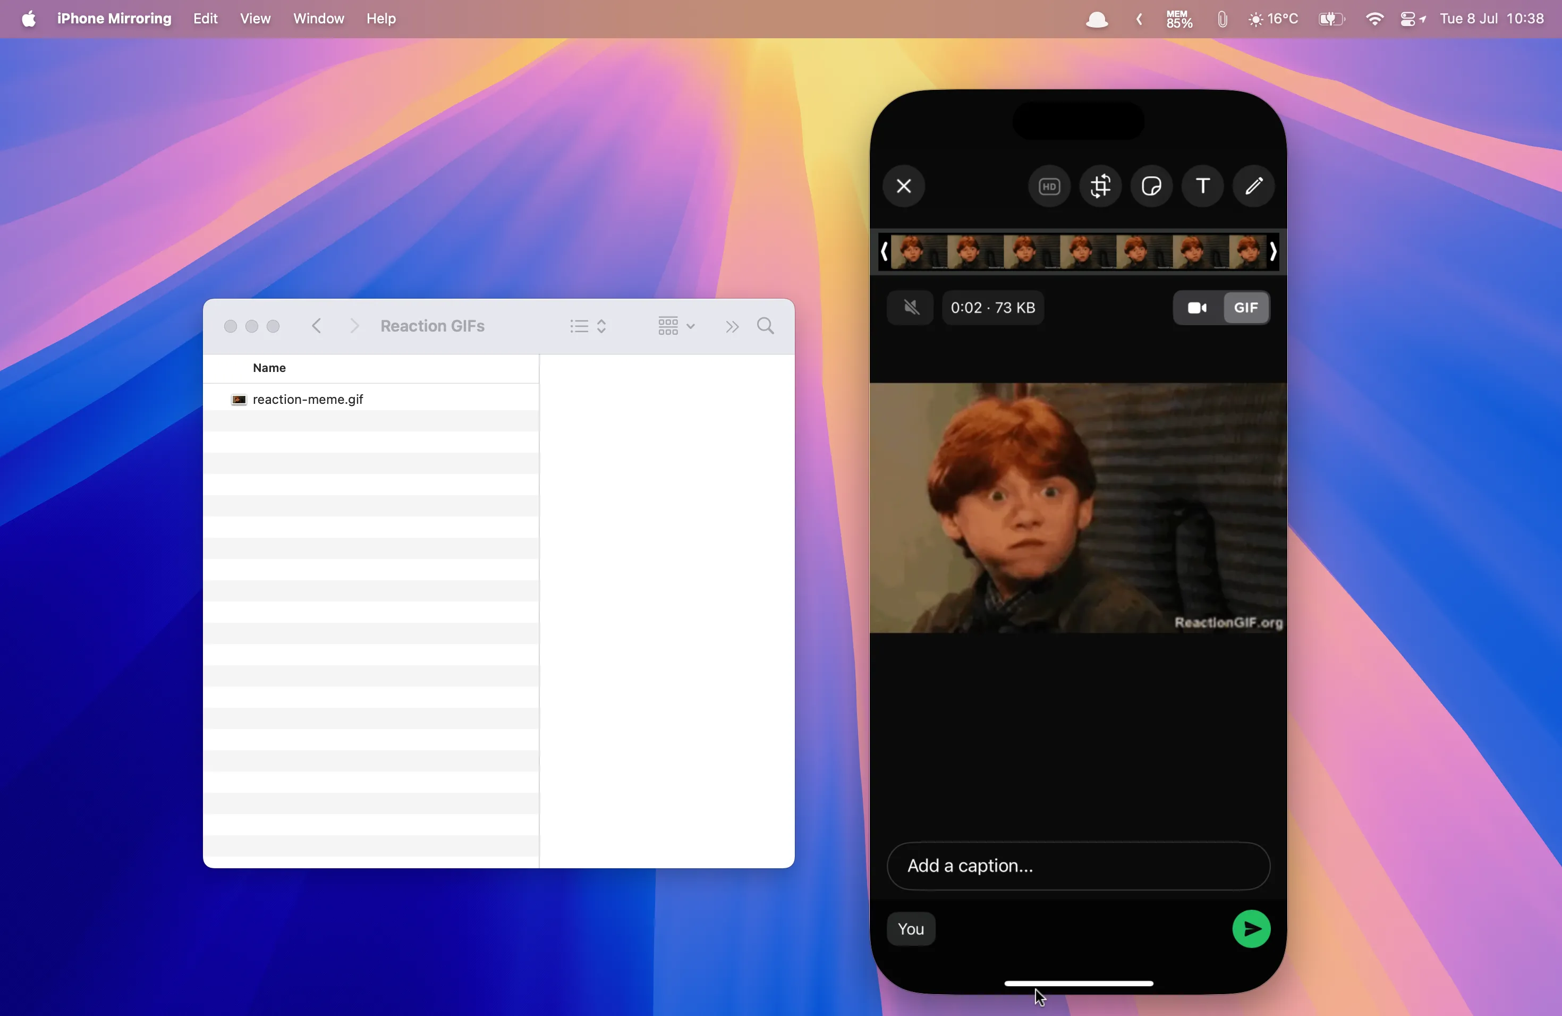
Task: Toggle the mute audio button
Action: point(910,308)
